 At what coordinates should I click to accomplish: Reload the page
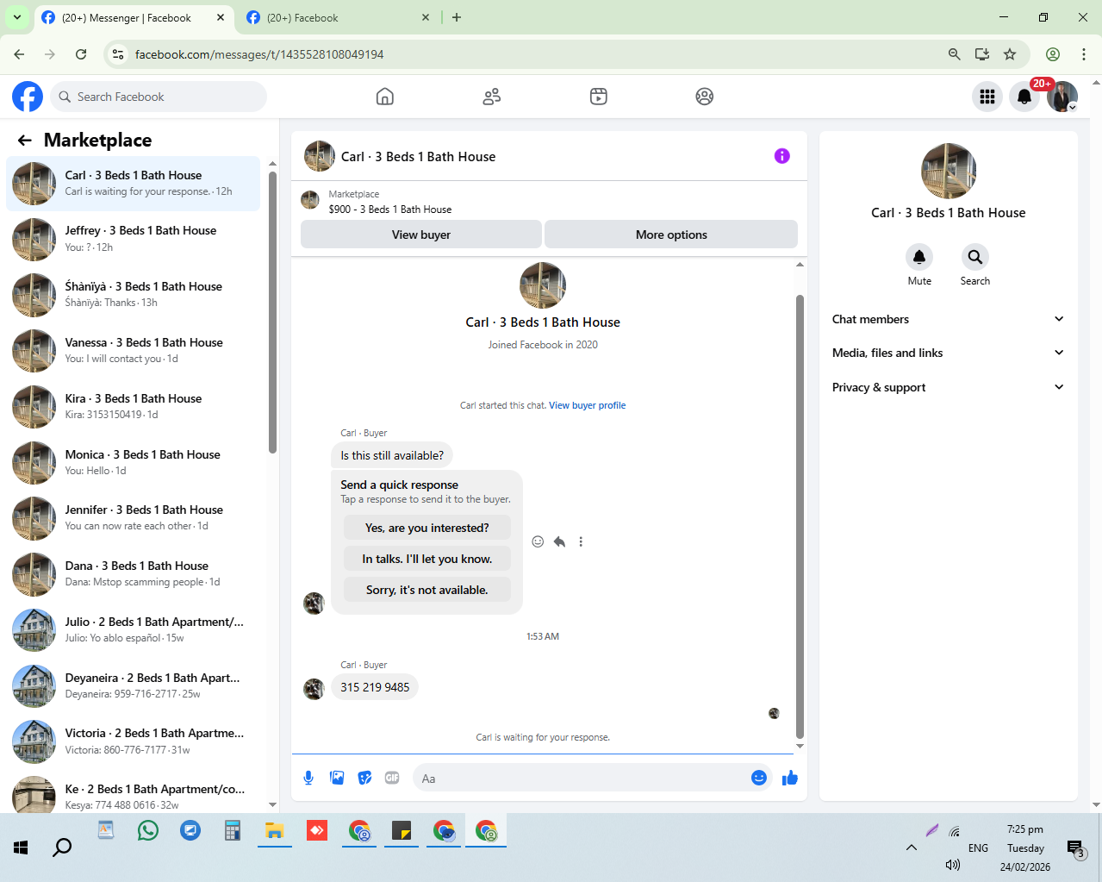81,54
